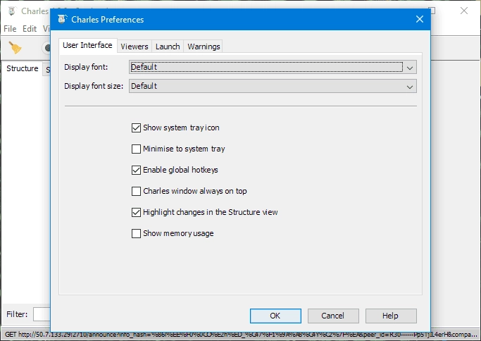Click the Charles jug icon in Preferences title bar
Screen dimensions: 481x341
pos(62,19)
